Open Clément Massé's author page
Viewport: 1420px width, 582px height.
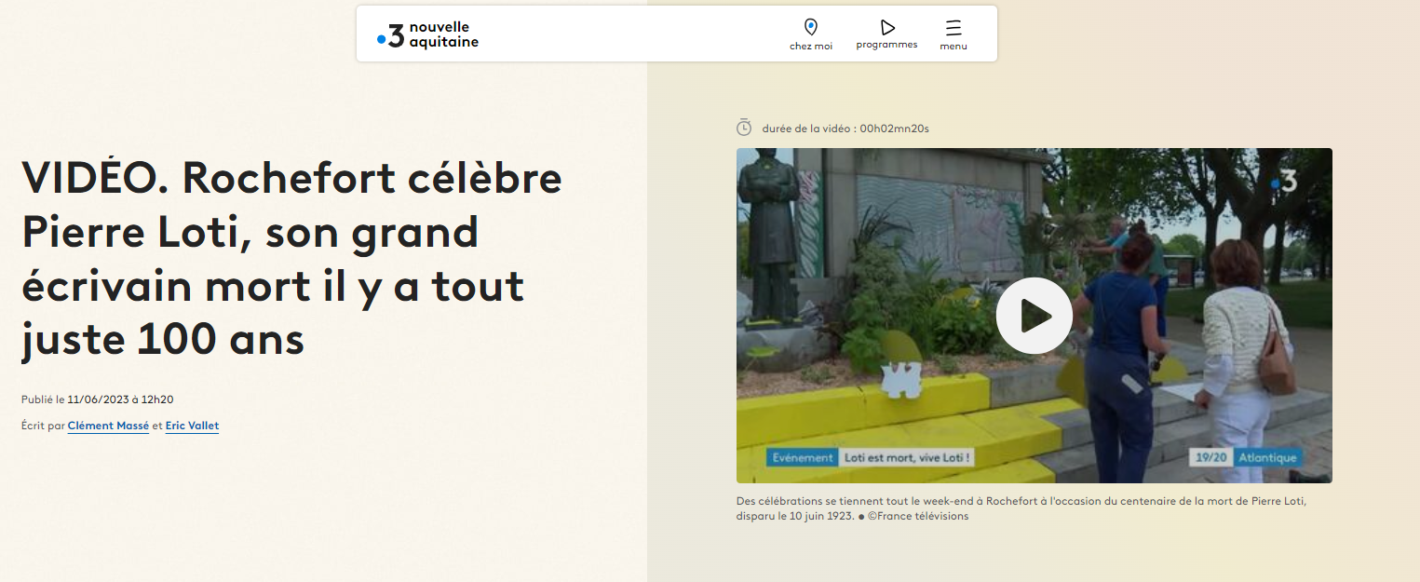tap(108, 425)
